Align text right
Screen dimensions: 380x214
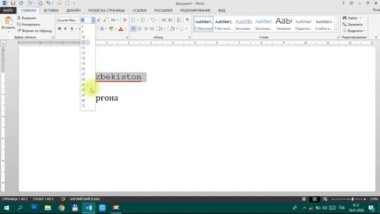146,29
